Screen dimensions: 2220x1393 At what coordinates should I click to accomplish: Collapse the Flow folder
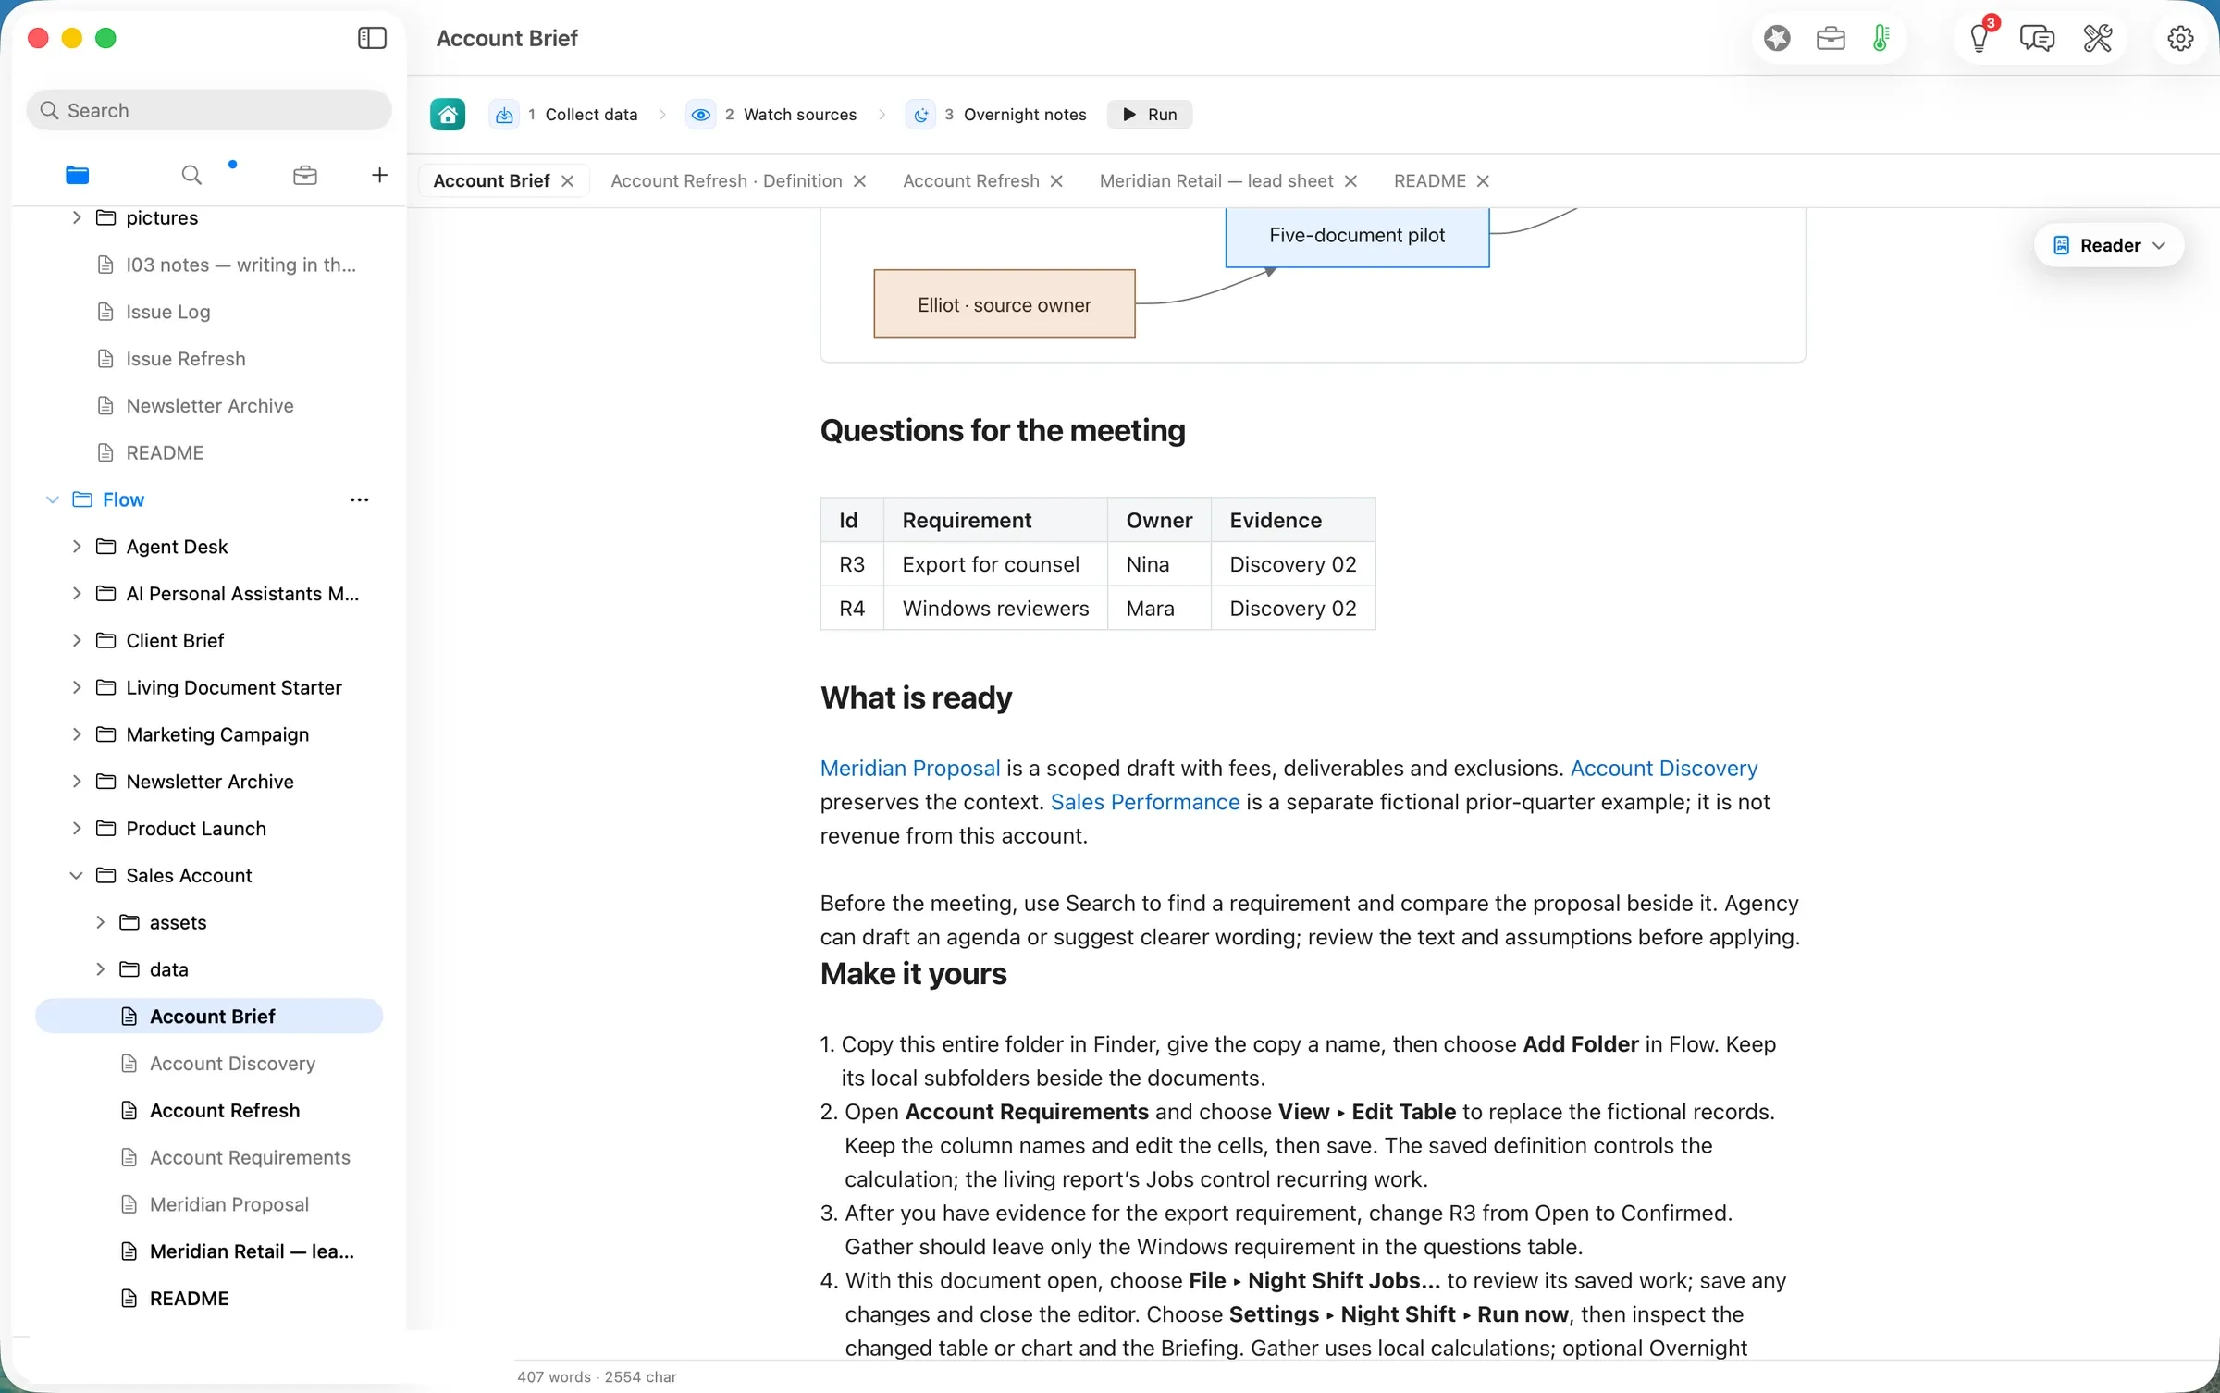point(53,499)
